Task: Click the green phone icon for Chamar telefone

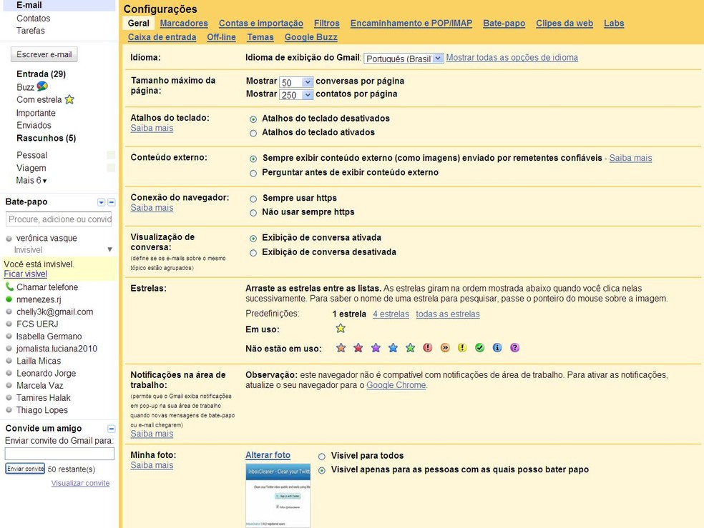Action: (9, 287)
